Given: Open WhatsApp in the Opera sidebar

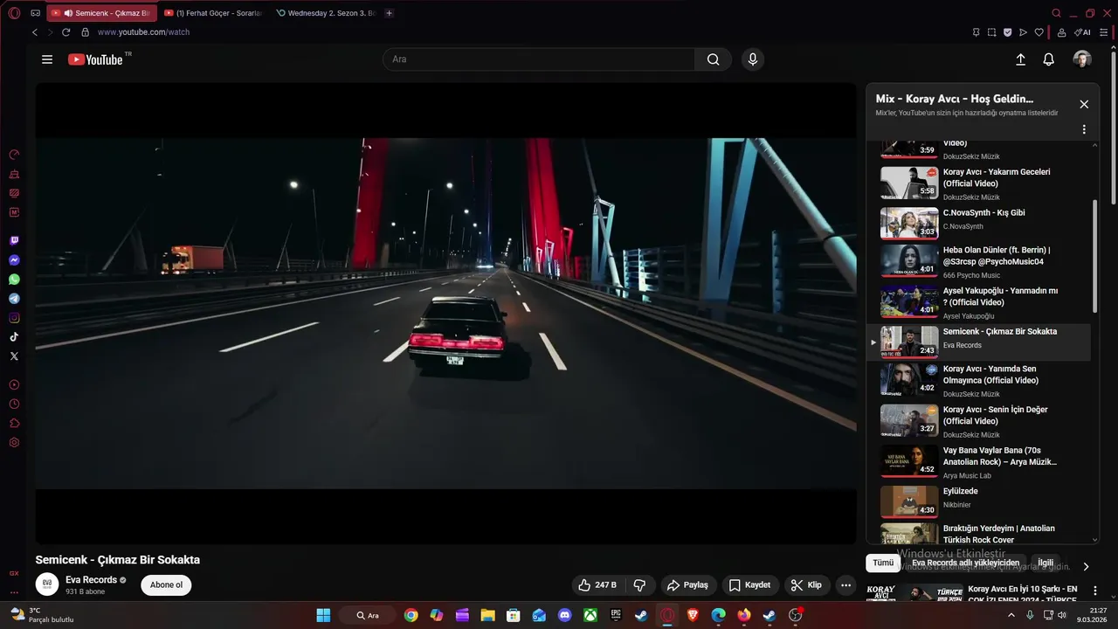Looking at the screenshot, I should pyautogui.click(x=14, y=280).
